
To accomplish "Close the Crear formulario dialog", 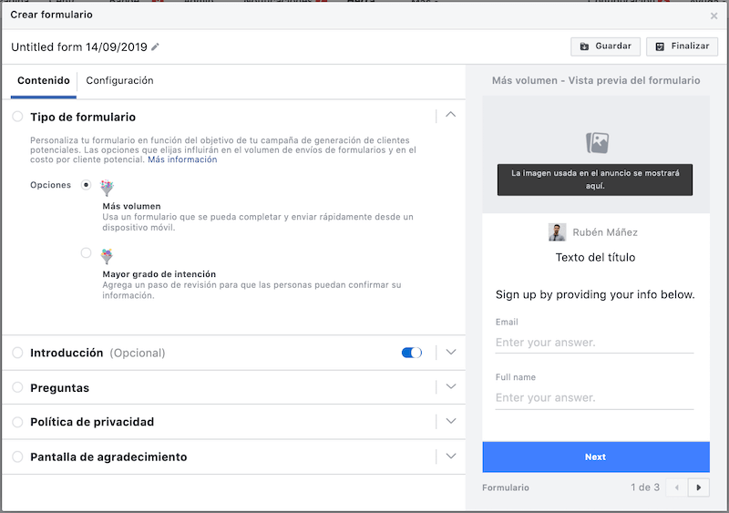I will pos(714,15).
